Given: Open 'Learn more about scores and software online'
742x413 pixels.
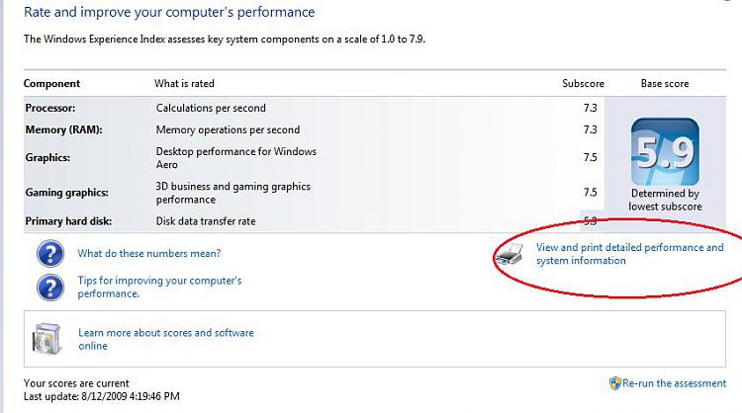Looking at the screenshot, I should (x=166, y=339).
